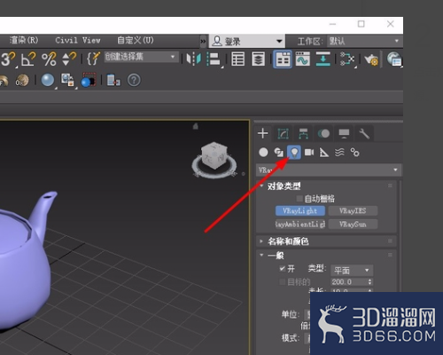Click the VRaySun button
The height and width of the screenshot is (355, 443).
[x=353, y=224]
